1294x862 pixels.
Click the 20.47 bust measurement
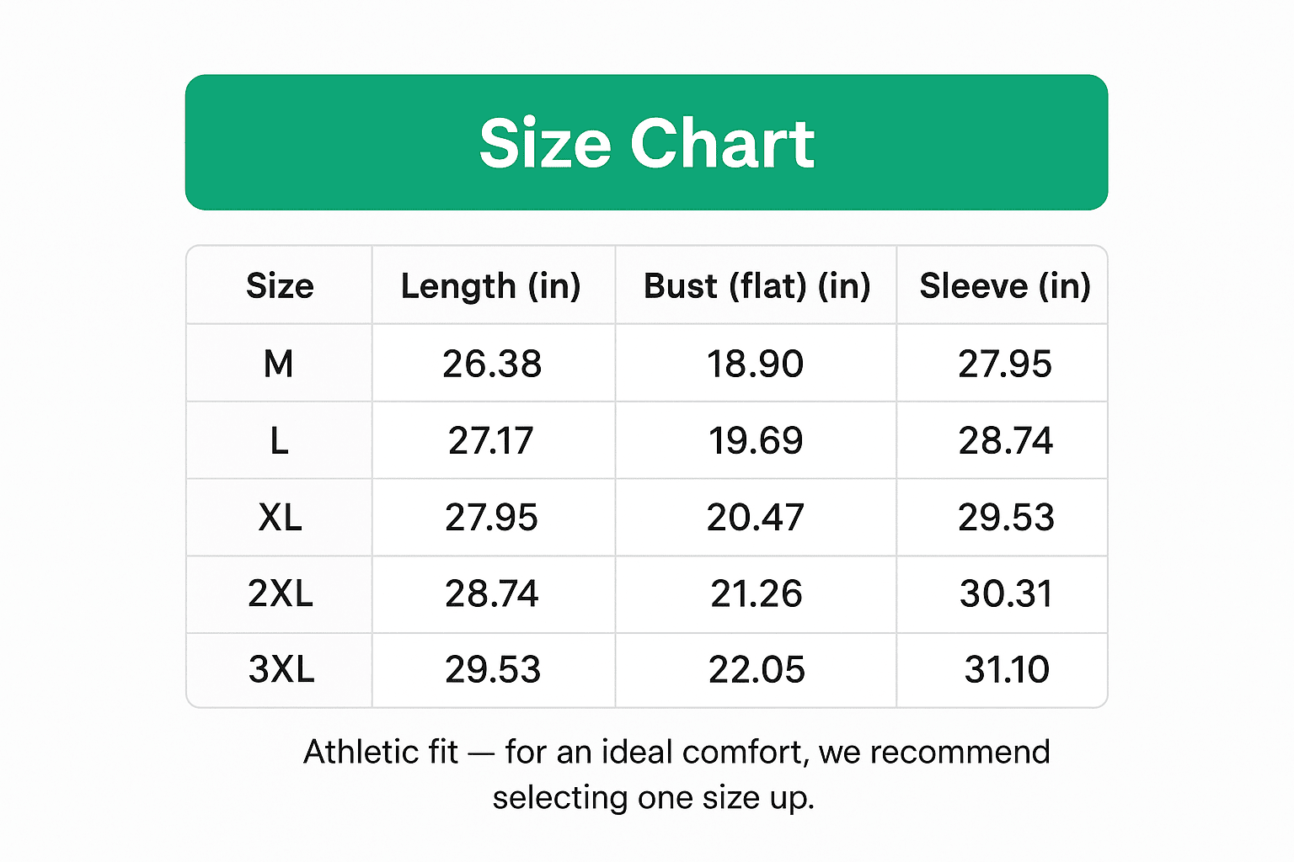756,517
